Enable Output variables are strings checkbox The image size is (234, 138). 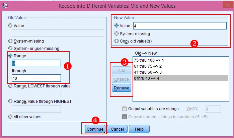[125, 109]
